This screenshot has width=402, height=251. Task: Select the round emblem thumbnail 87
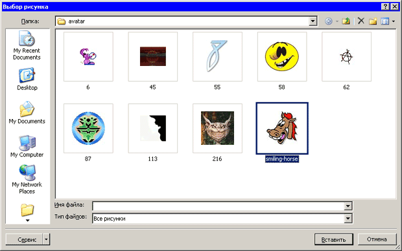[88, 128]
